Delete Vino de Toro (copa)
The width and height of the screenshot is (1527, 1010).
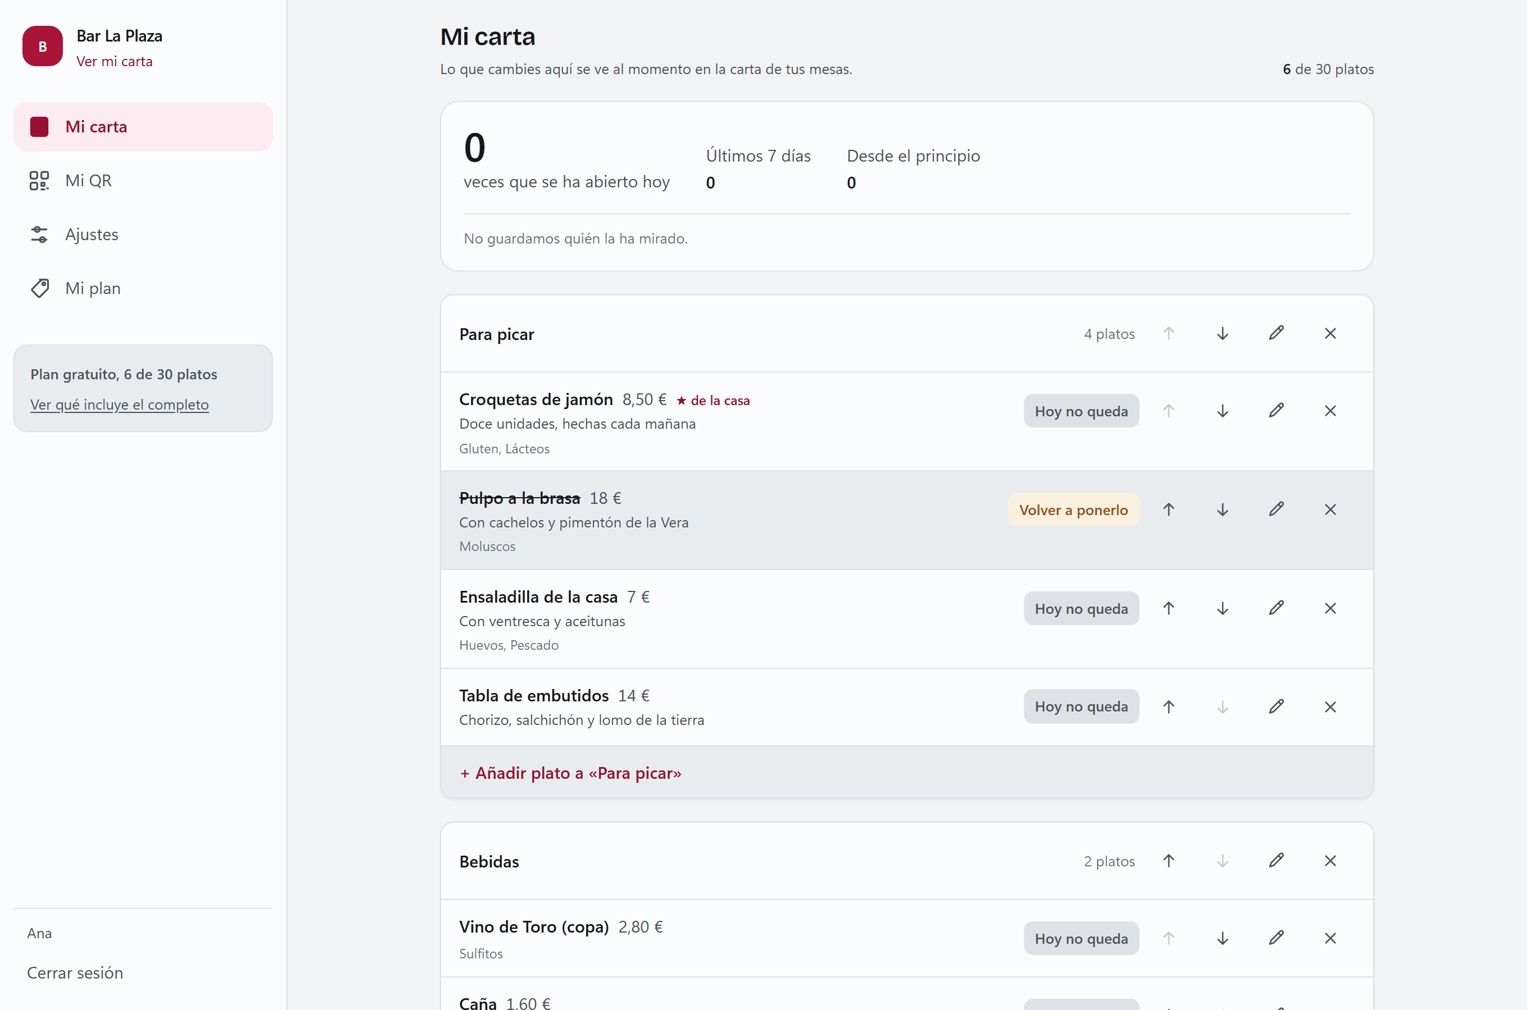pos(1331,939)
